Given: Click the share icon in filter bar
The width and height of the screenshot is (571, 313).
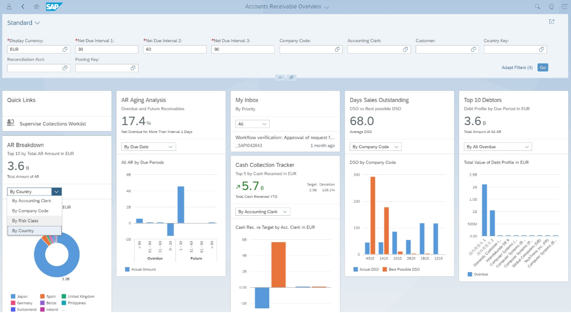Looking at the screenshot, I should 552,22.
